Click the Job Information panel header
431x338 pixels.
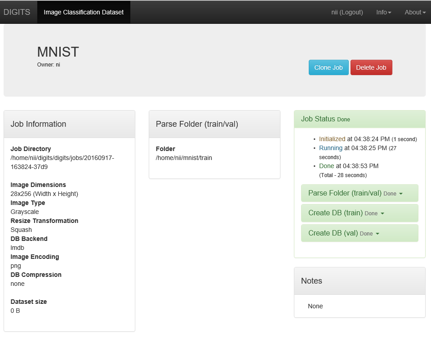[x=69, y=124]
